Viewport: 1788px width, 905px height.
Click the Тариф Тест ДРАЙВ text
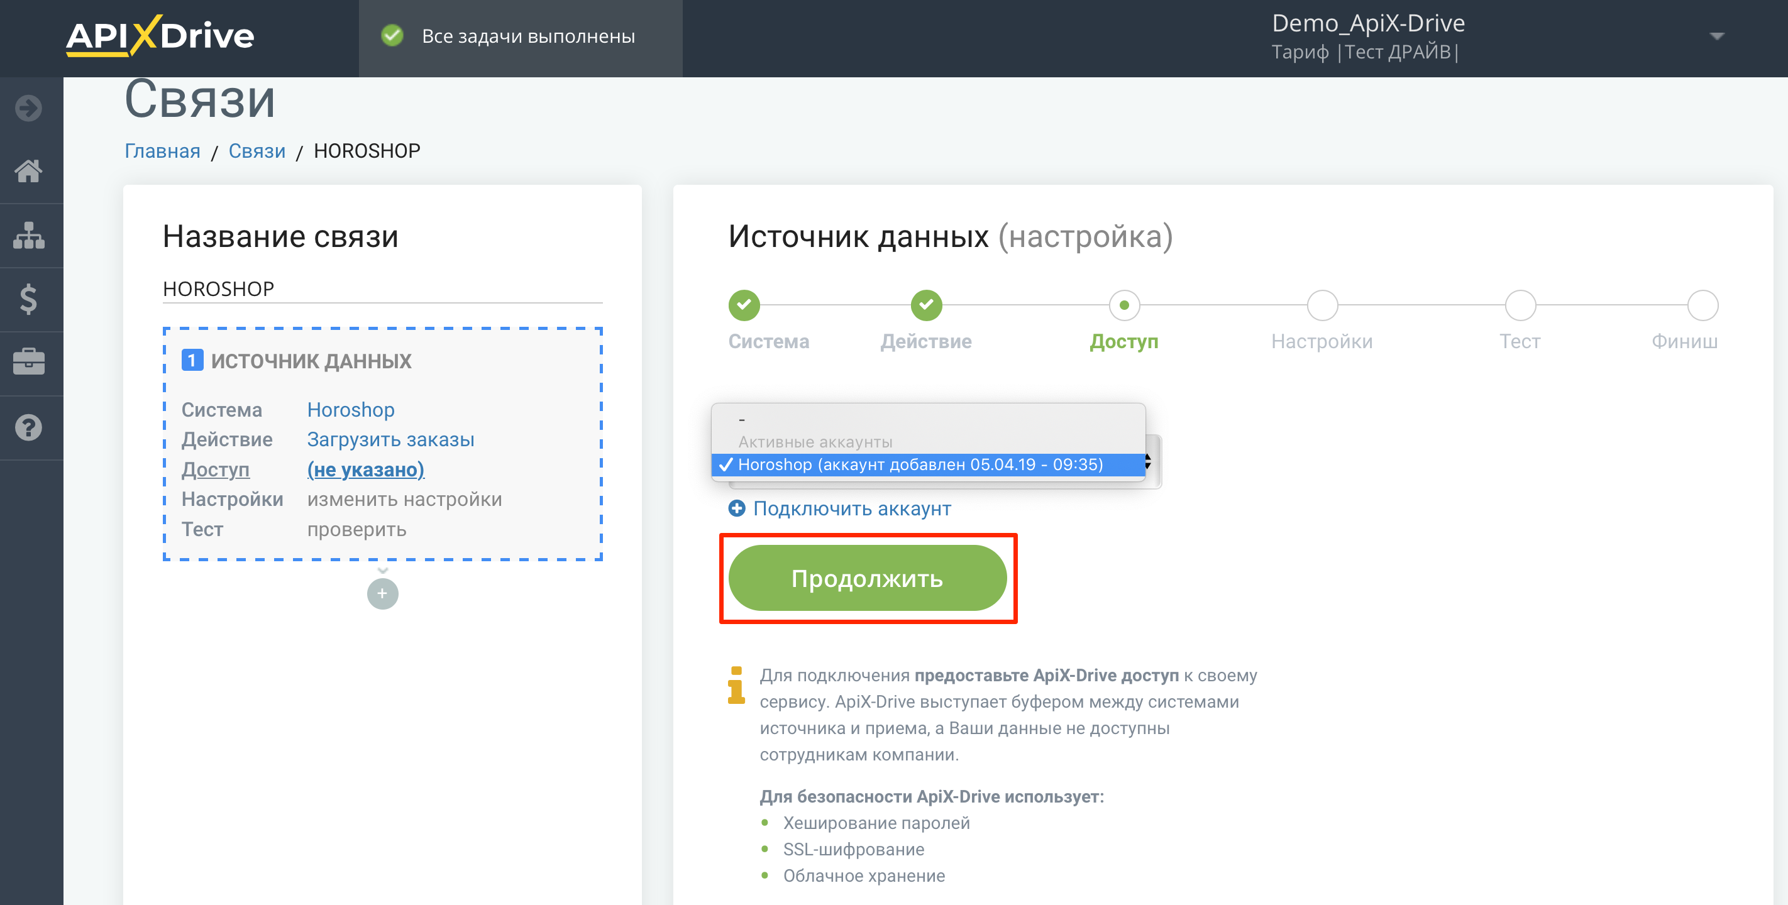tap(1366, 52)
